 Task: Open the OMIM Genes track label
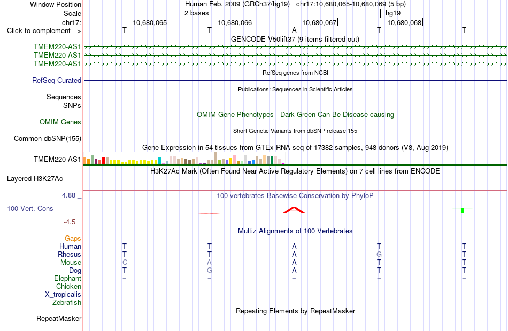[60, 122]
